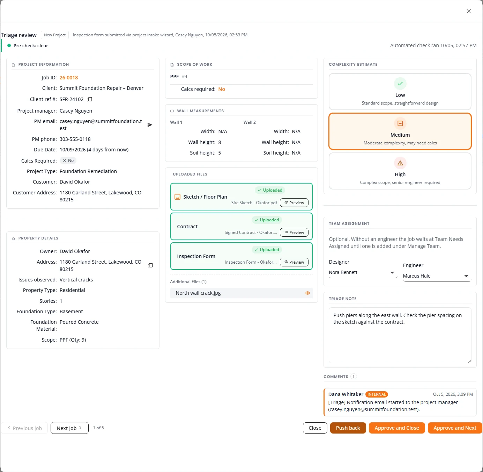Send email to PM via arrow icon
Viewport: 483px width, 472px height.
tap(150, 125)
